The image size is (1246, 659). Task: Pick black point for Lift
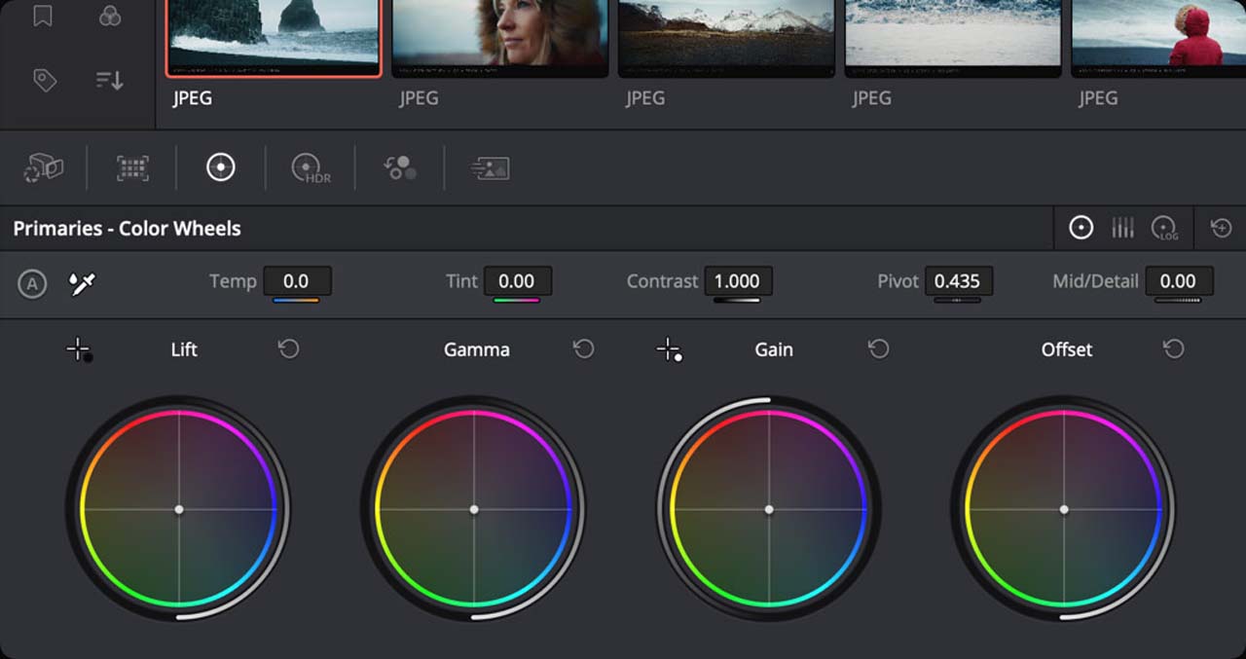point(80,350)
